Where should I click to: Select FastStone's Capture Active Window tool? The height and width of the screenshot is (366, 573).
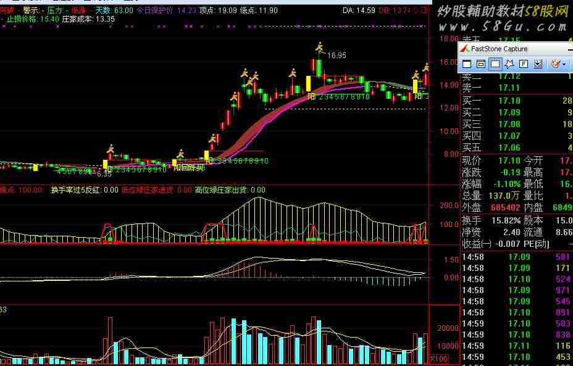(x=467, y=64)
